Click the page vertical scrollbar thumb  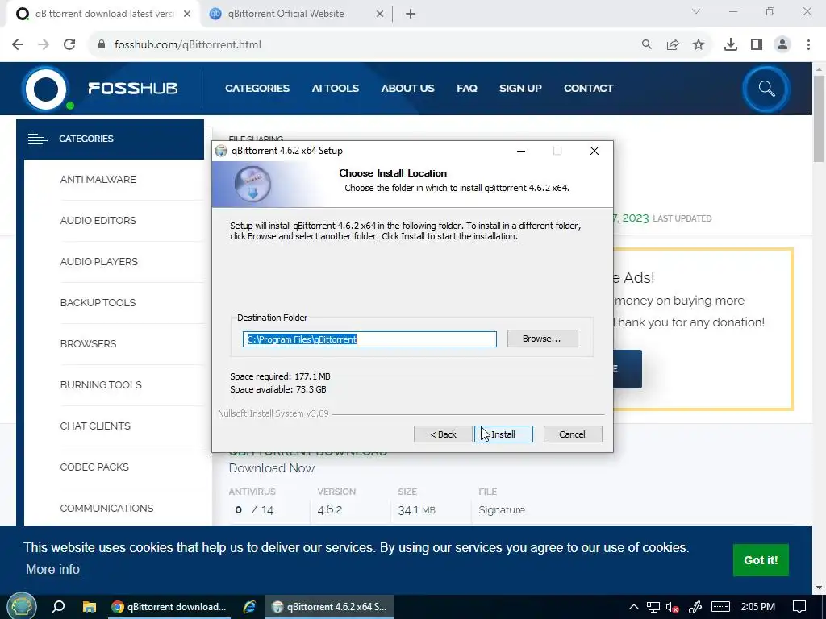point(819,118)
